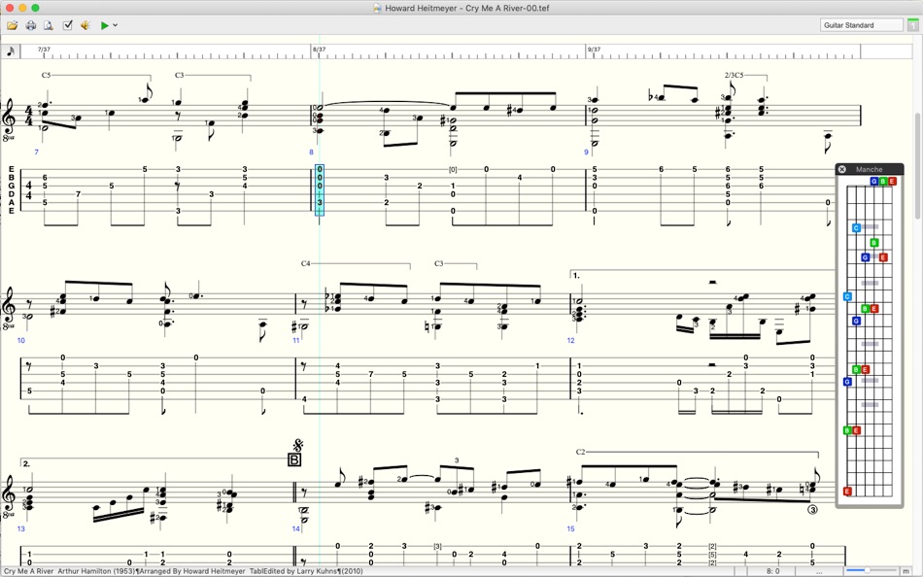Click measure number 14

[296, 528]
